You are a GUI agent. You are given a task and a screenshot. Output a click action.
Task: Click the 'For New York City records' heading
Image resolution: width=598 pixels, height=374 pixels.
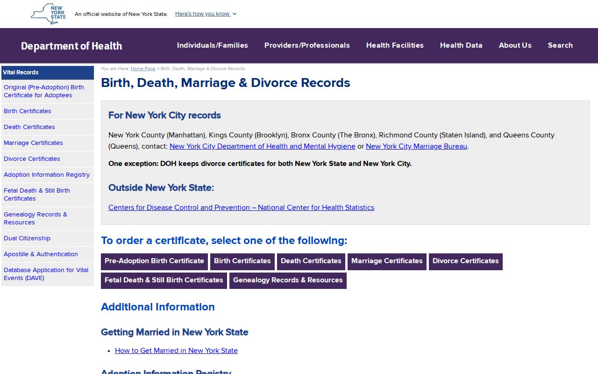coord(164,115)
